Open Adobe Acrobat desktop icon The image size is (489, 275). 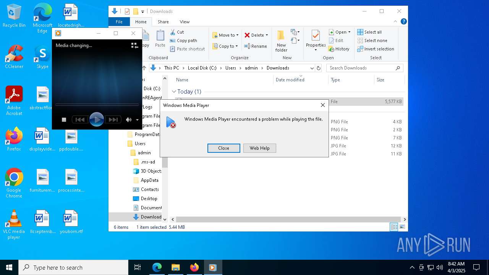pyautogui.click(x=14, y=101)
